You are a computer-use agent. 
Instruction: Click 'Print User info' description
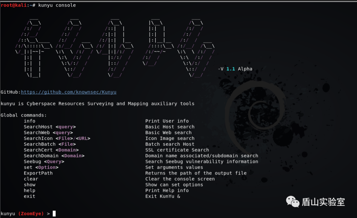click(x=167, y=121)
